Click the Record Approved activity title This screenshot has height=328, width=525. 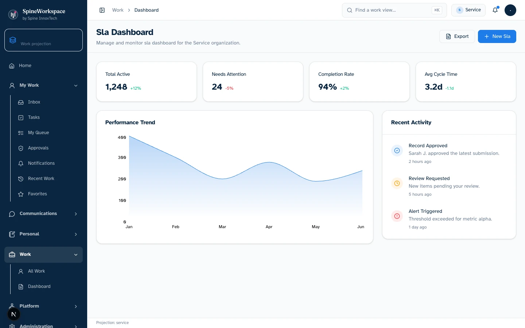pos(428,146)
